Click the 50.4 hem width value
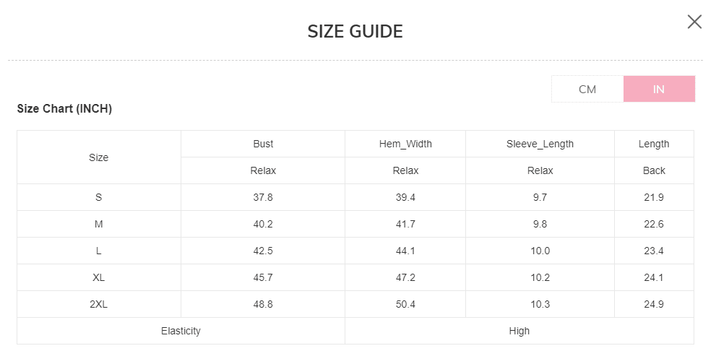716x351 pixels. pyautogui.click(x=405, y=305)
